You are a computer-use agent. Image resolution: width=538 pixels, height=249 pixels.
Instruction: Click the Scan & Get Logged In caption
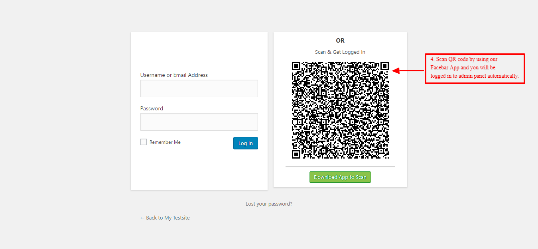[x=340, y=52]
